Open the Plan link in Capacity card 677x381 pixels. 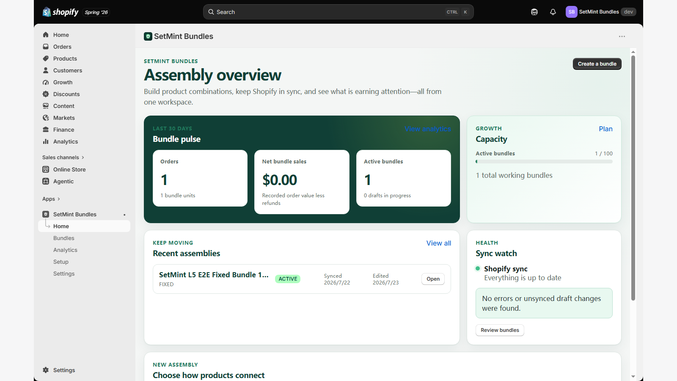(605, 129)
